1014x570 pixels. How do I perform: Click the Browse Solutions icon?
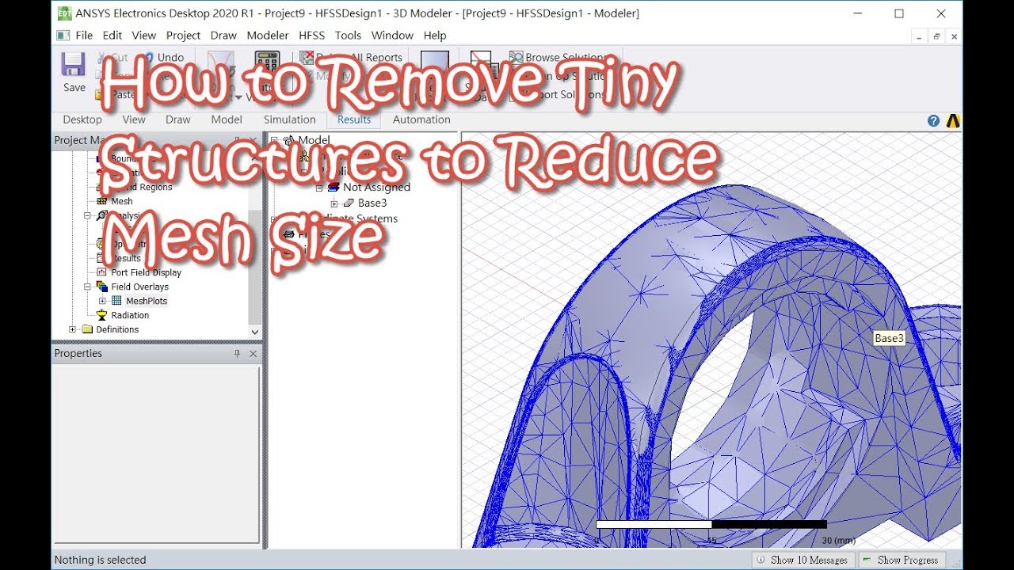[x=516, y=58]
